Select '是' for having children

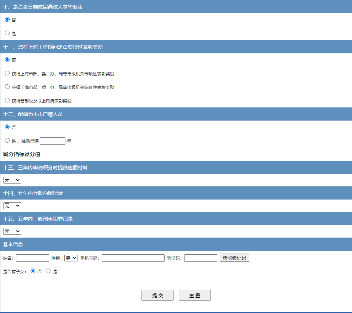(48, 271)
